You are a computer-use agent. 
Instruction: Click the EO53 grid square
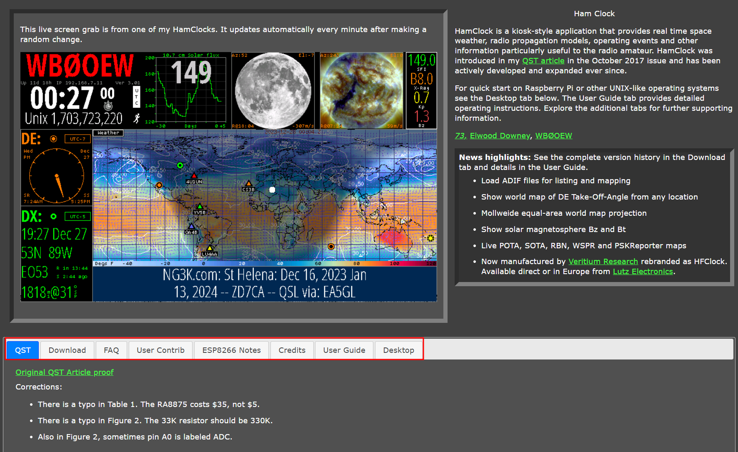35,272
